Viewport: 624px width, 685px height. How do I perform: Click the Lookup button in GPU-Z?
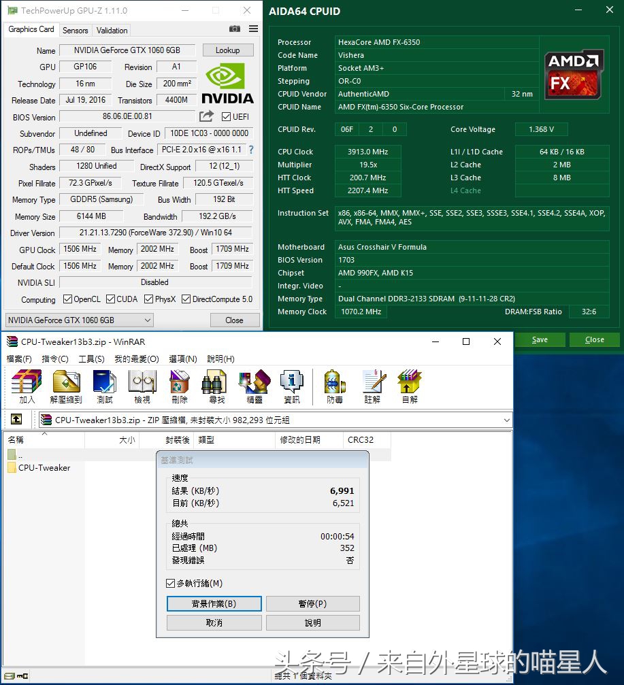[x=228, y=50]
